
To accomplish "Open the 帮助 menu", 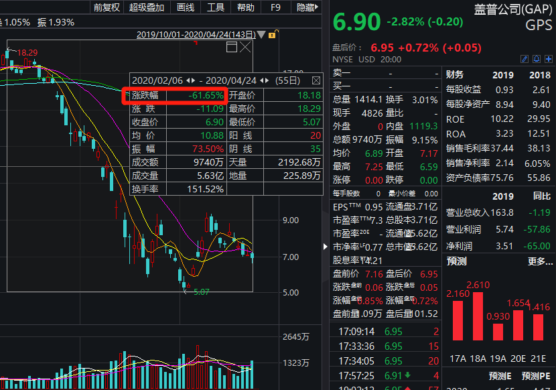I will [245, 7].
